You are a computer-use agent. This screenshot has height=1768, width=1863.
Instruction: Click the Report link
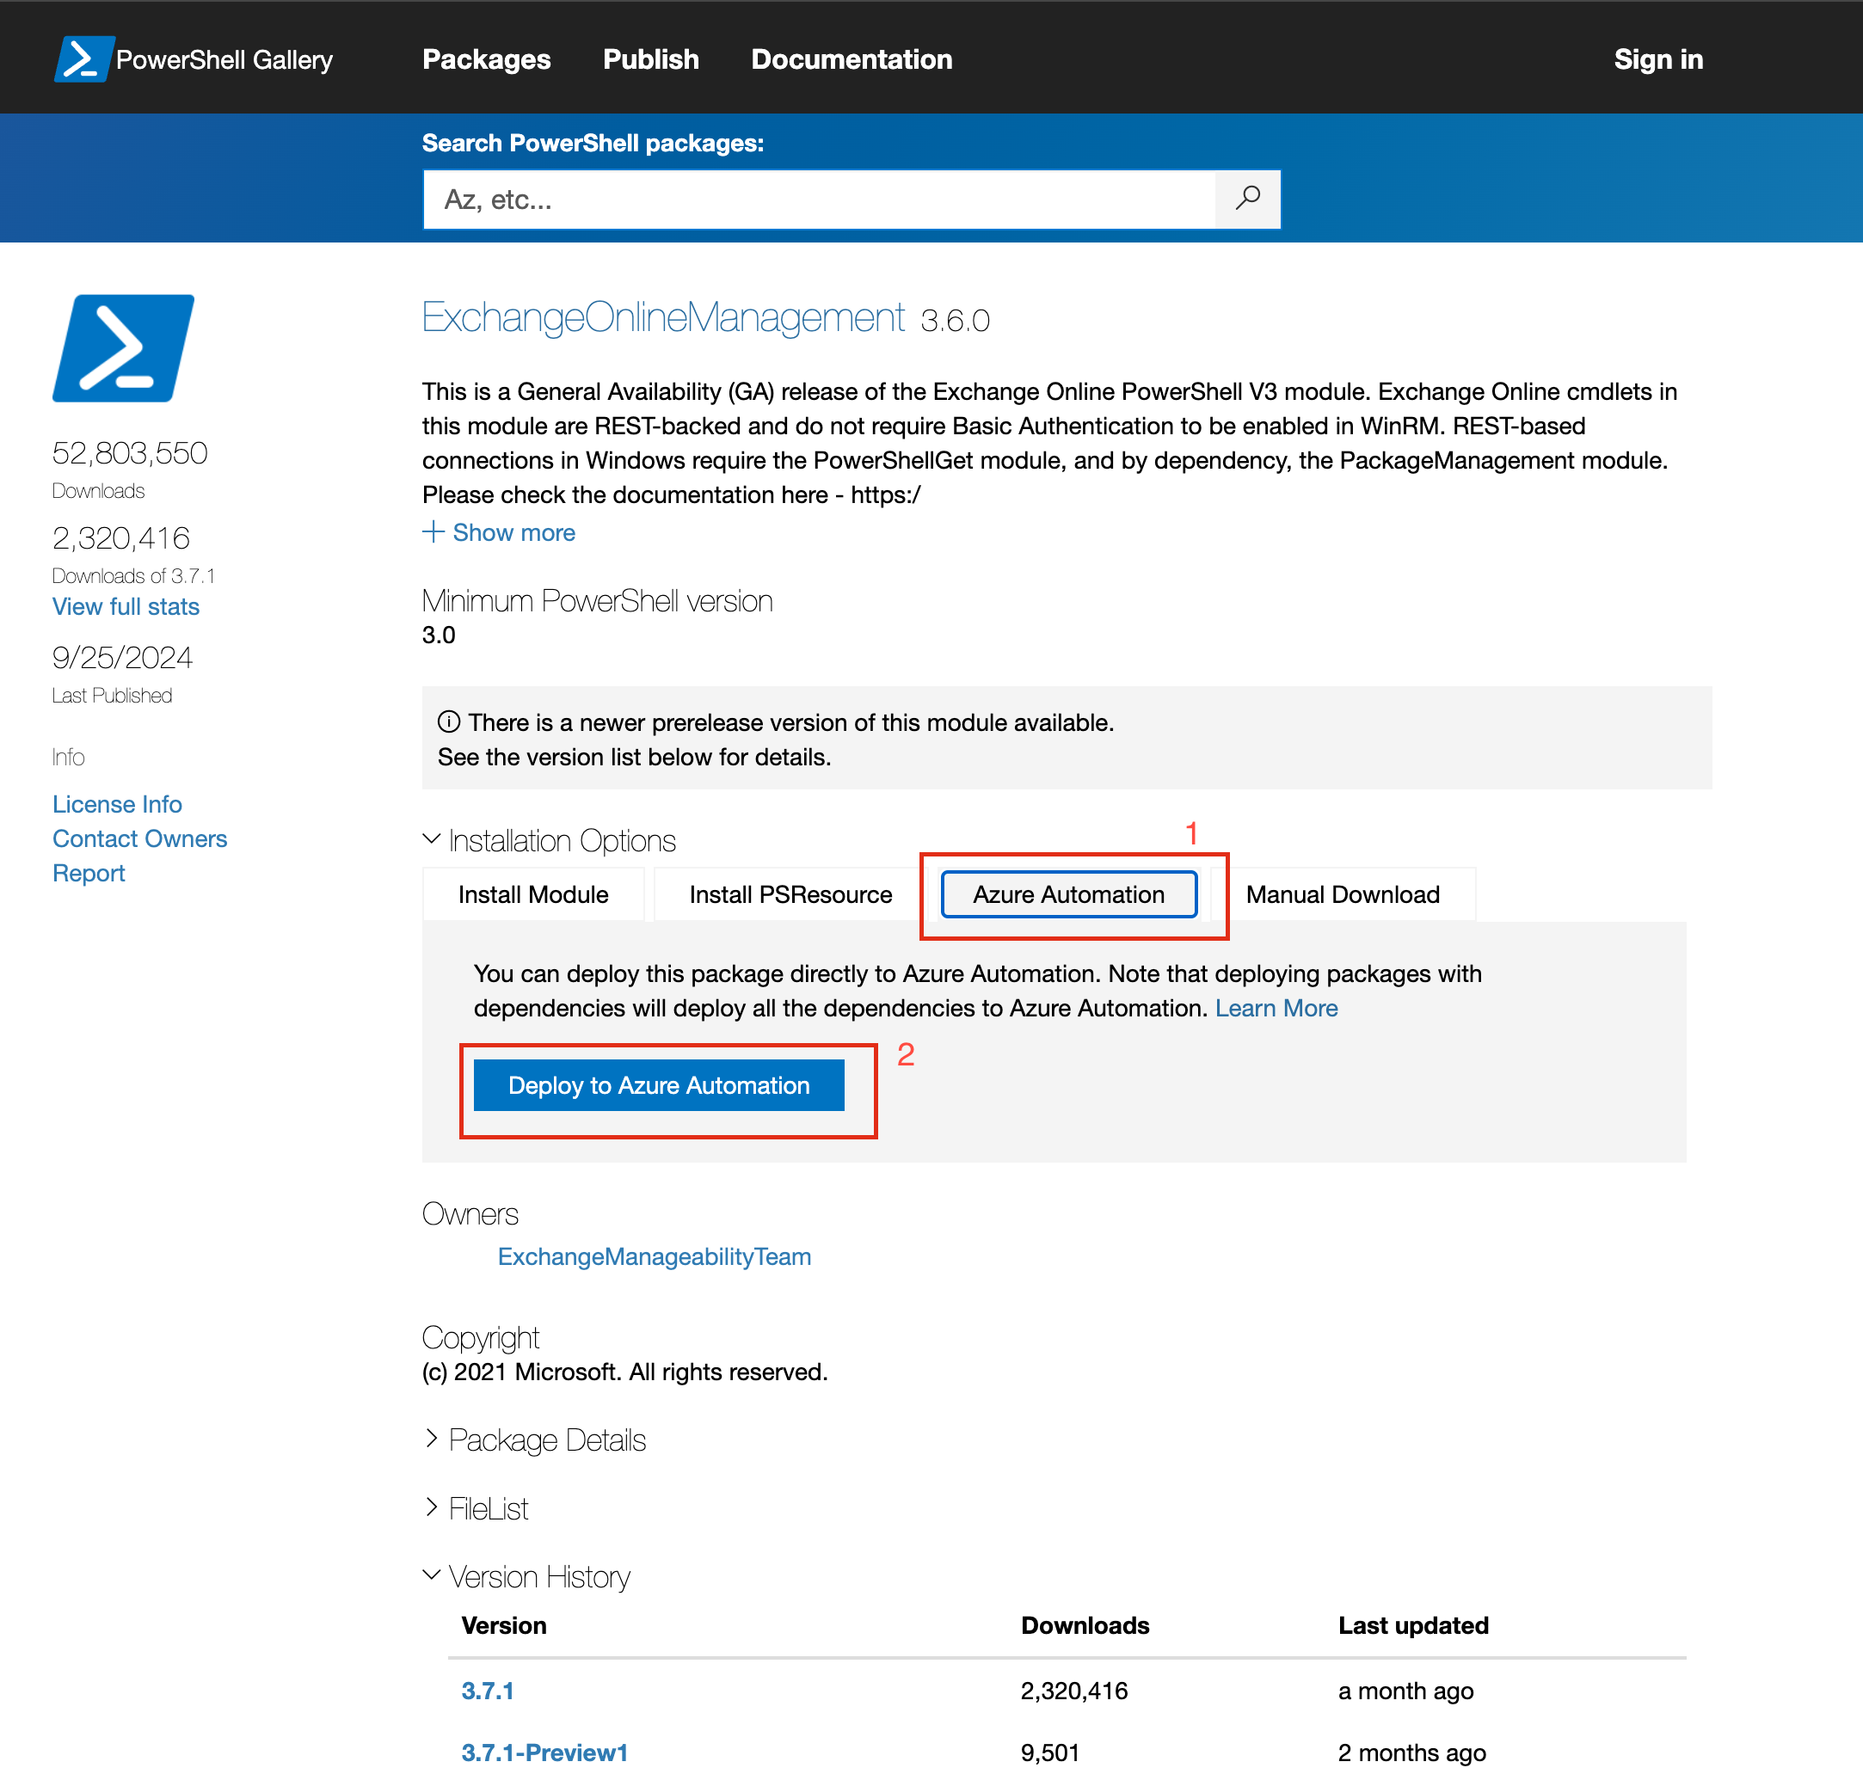tap(89, 874)
